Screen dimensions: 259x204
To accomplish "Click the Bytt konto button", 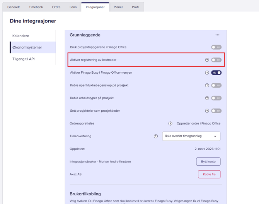I will pos(208,162).
